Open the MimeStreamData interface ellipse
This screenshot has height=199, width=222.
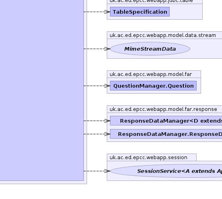point(150,49)
